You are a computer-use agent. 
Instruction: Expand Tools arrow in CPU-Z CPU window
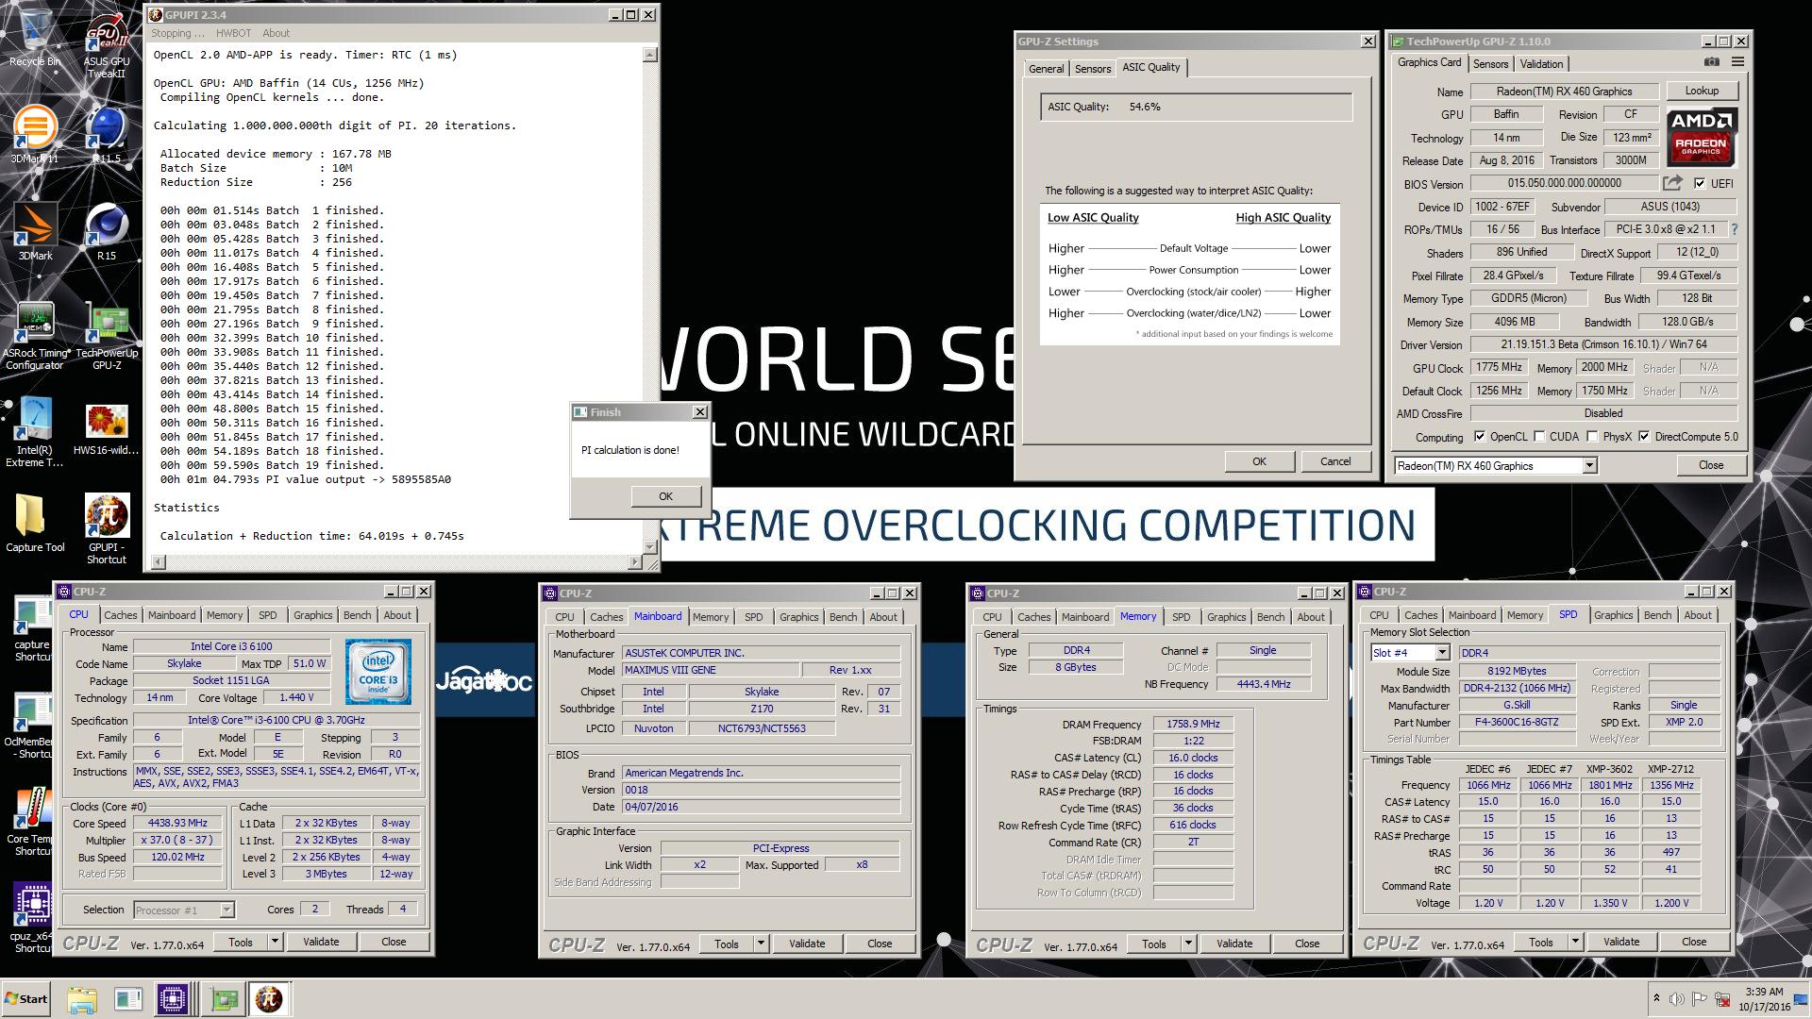275,942
